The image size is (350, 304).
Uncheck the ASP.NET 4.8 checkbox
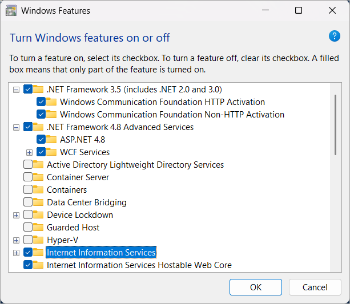click(x=41, y=139)
